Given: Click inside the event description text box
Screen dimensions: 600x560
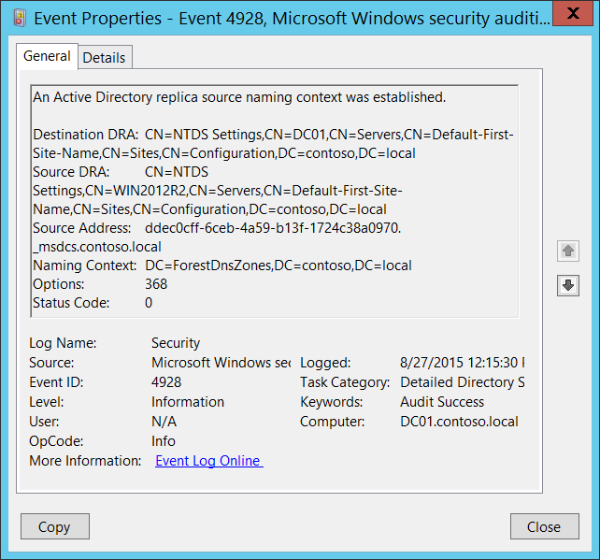Looking at the screenshot, I should (x=274, y=203).
